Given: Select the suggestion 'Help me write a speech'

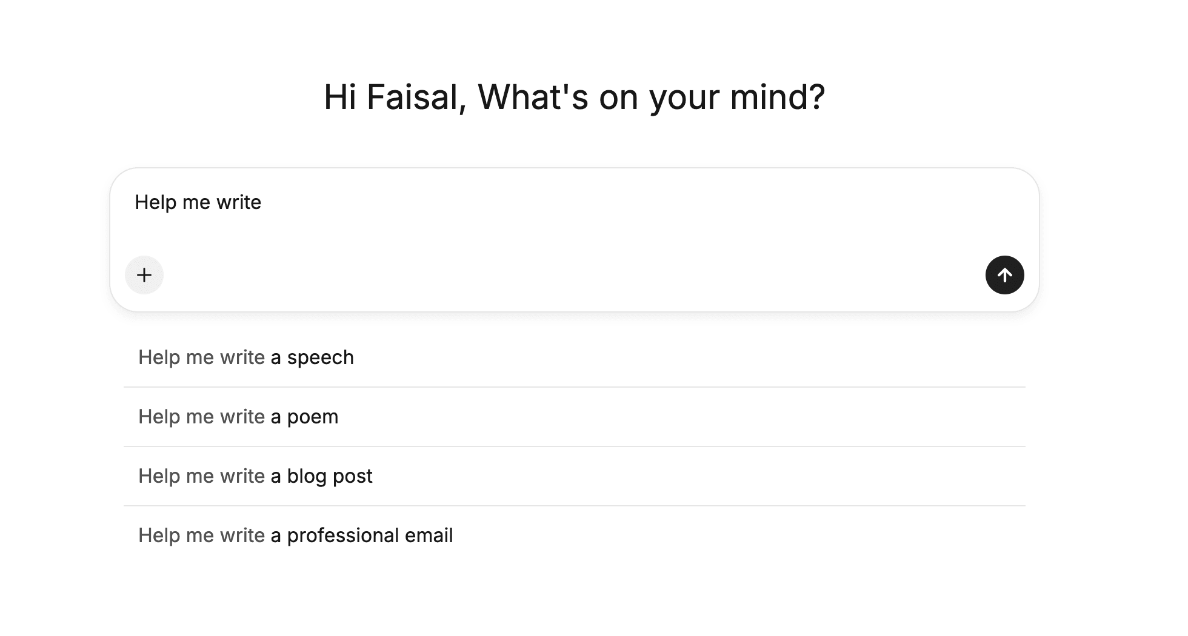Looking at the screenshot, I should coord(246,357).
